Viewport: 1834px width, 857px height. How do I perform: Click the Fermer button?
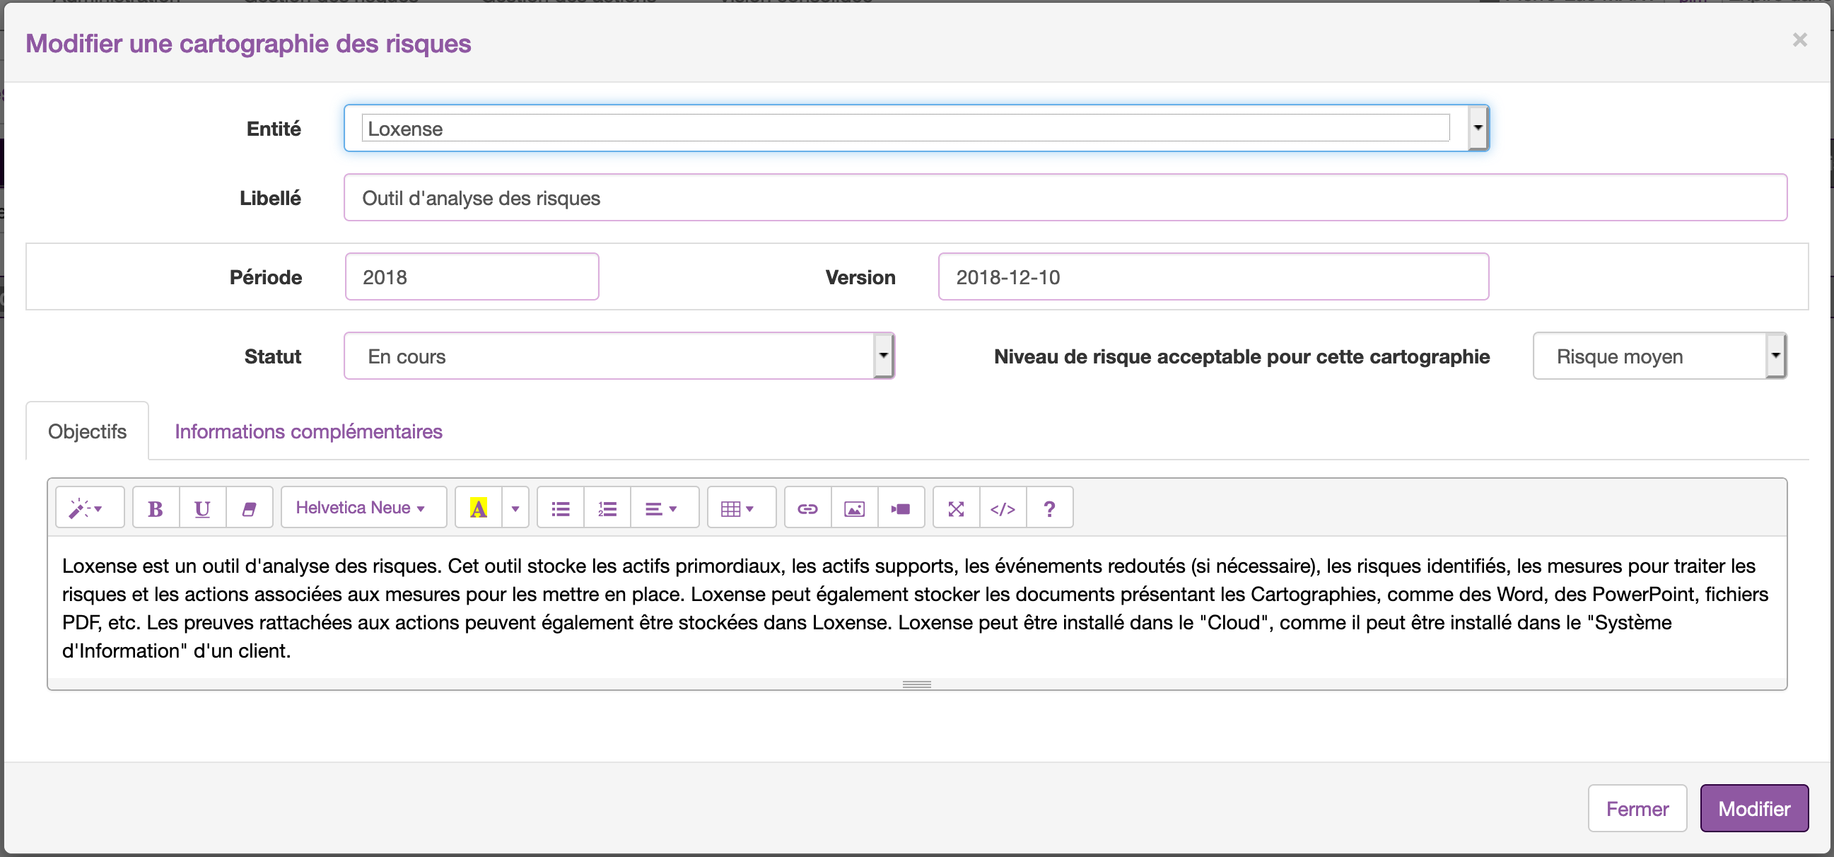1637,809
